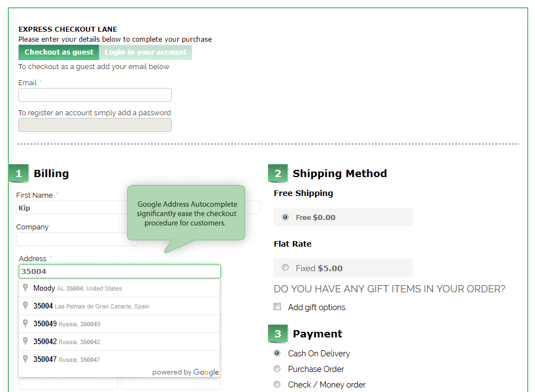Click the pin icon beside 350047 Russia suggestion
Image resolution: width=535 pixels, height=392 pixels.
(25, 359)
